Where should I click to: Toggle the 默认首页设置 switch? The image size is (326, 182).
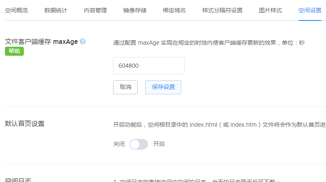(x=139, y=144)
